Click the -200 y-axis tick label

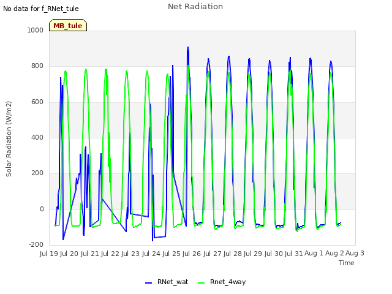pos(36,244)
